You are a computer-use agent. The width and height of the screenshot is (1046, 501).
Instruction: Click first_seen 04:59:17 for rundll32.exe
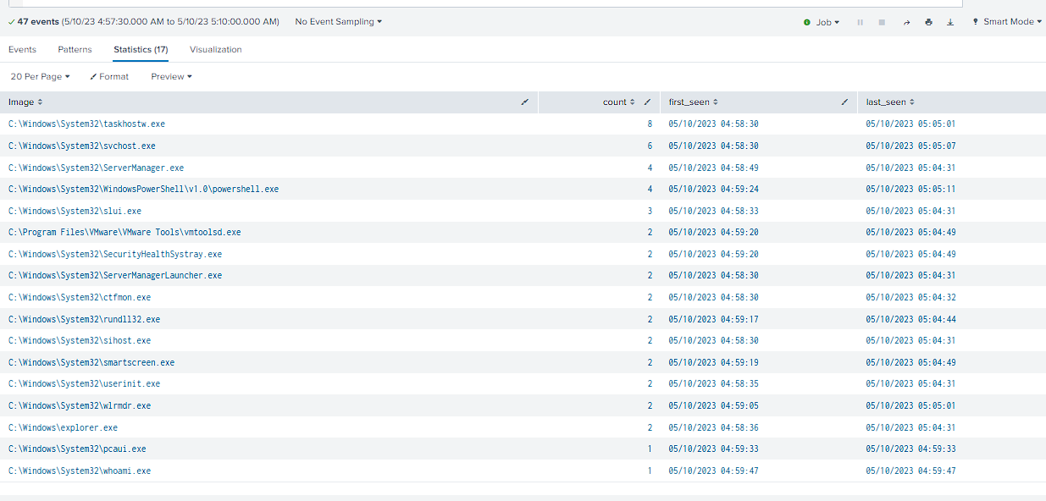(x=713, y=320)
